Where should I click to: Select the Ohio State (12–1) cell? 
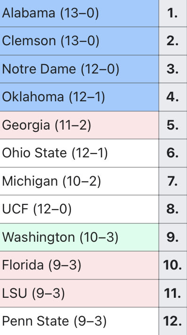pyautogui.click(x=79, y=153)
